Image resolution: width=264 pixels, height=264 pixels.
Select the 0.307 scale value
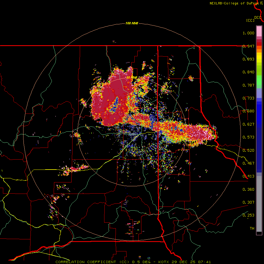point(248,202)
